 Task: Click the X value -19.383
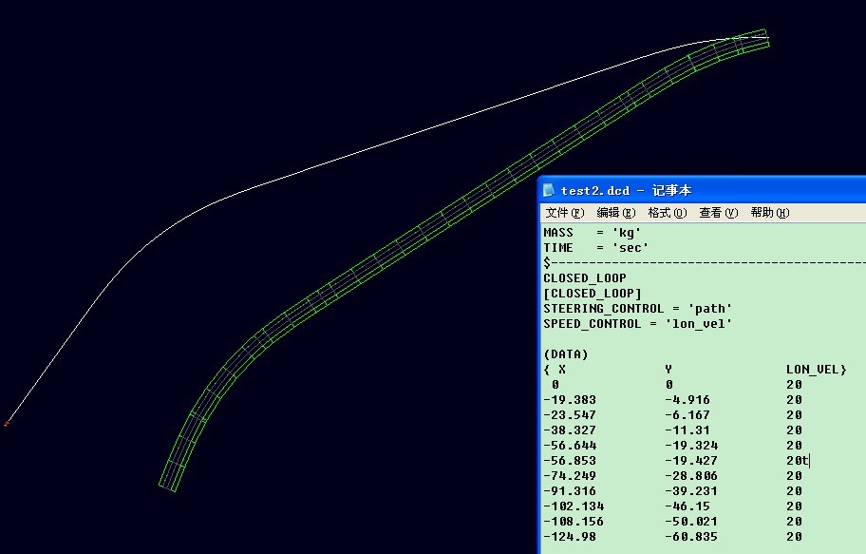[570, 400]
